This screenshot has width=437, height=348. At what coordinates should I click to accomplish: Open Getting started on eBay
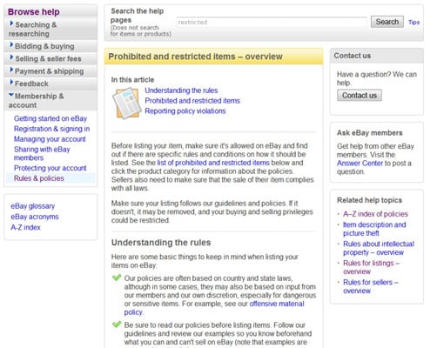click(x=50, y=118)
